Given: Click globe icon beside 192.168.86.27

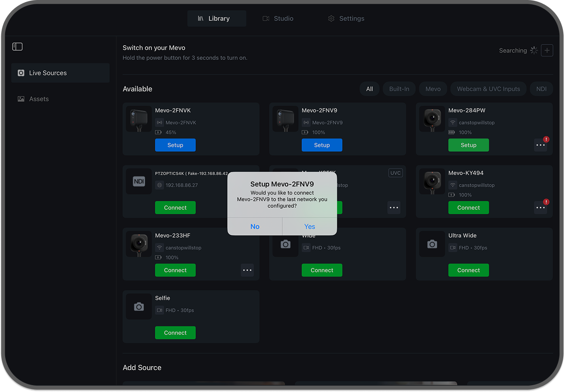Looking at the screenshot, I should coord(160,185).
